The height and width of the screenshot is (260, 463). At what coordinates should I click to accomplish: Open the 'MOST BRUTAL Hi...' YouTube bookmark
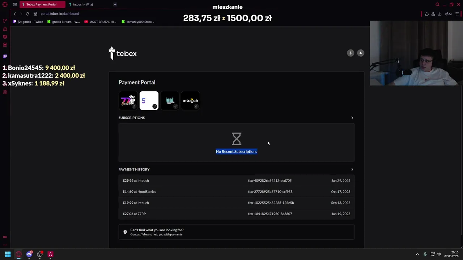[x=100, y=22]
